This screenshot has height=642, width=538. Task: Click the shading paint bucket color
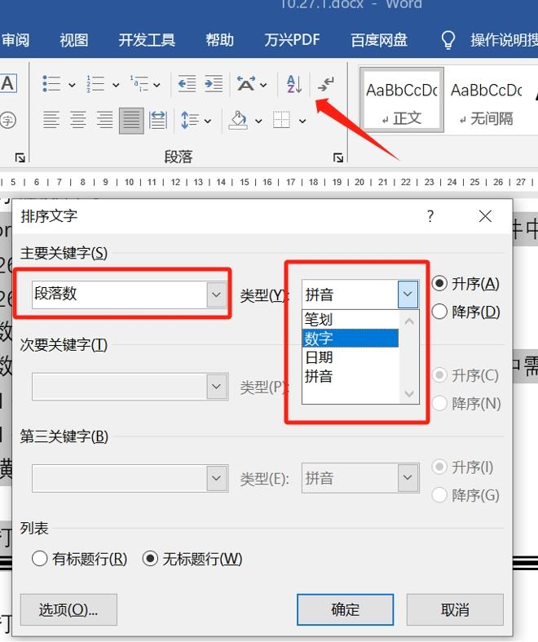238,121
